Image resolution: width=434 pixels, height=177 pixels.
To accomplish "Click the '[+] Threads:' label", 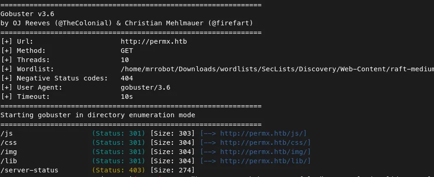I will (x=25, y=60).
